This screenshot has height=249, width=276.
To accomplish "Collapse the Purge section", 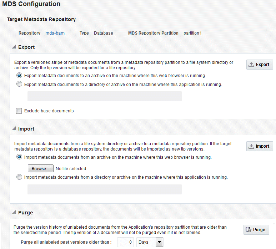I will tap(14, 213).
